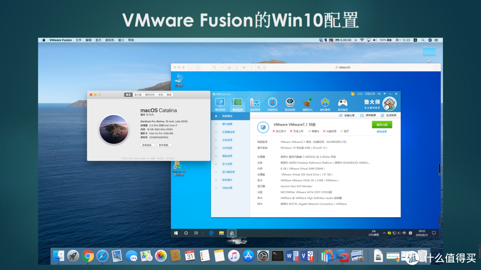Open the 帮助 menu
This screenshot has width=481, height=270.
pos(131,40)
